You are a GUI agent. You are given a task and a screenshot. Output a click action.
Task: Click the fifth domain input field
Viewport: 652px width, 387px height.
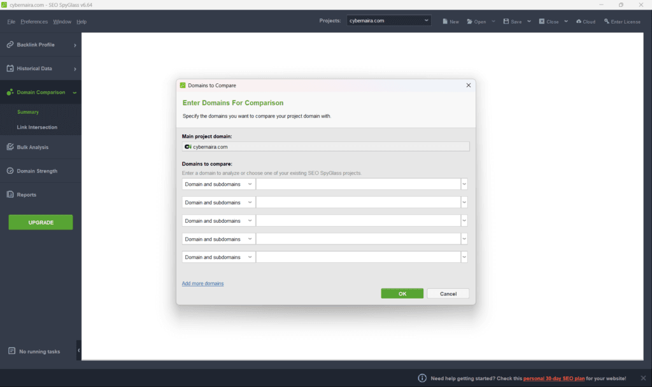pos(358,257)
